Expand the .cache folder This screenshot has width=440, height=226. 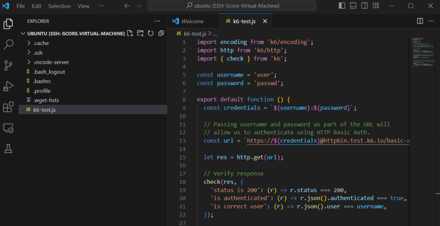[x=41, y=43]
